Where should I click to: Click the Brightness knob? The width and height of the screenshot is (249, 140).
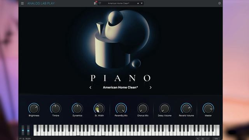coord(34,108)
